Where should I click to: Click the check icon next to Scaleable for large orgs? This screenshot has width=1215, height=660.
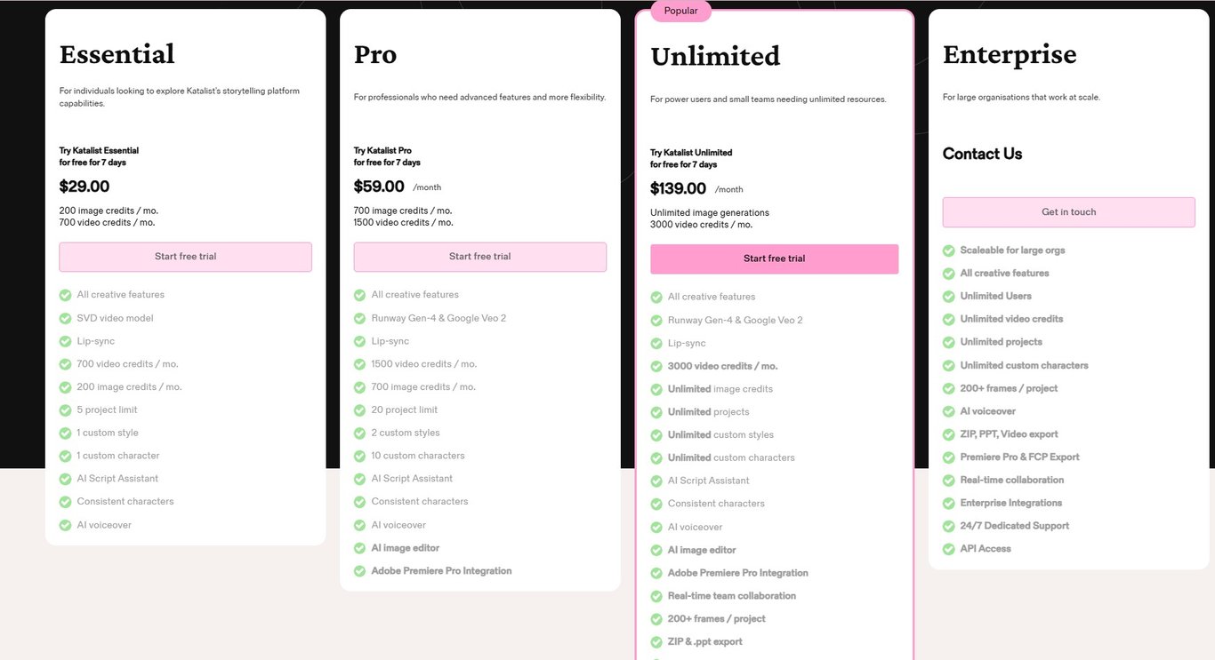coord(949,250)
